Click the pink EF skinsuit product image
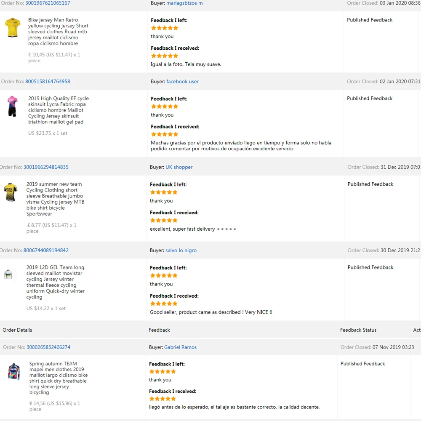Viewport: 421px width, 421px height. pyautogui.click(x=13, y=106)
